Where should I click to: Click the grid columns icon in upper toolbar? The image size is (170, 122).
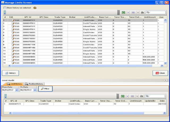(x=133, y=13)
